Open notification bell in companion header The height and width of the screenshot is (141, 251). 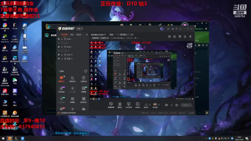pos(185,36)
